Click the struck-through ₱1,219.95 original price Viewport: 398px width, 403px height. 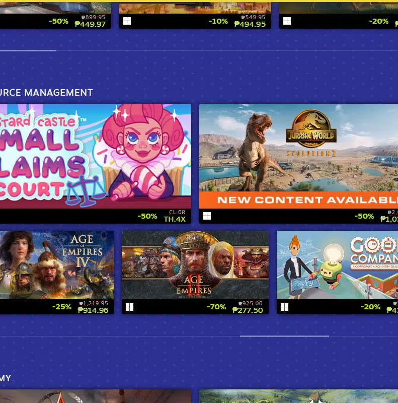pyautogui.click(x=94, y=303)
